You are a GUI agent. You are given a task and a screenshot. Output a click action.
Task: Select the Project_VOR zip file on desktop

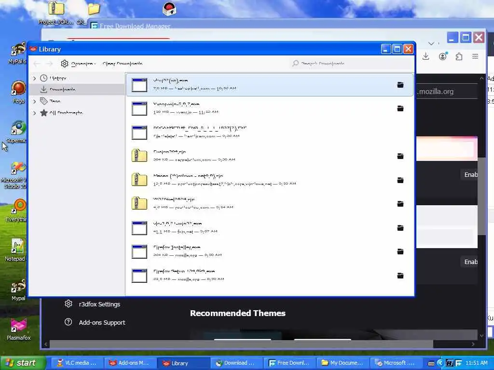point(56,13)
